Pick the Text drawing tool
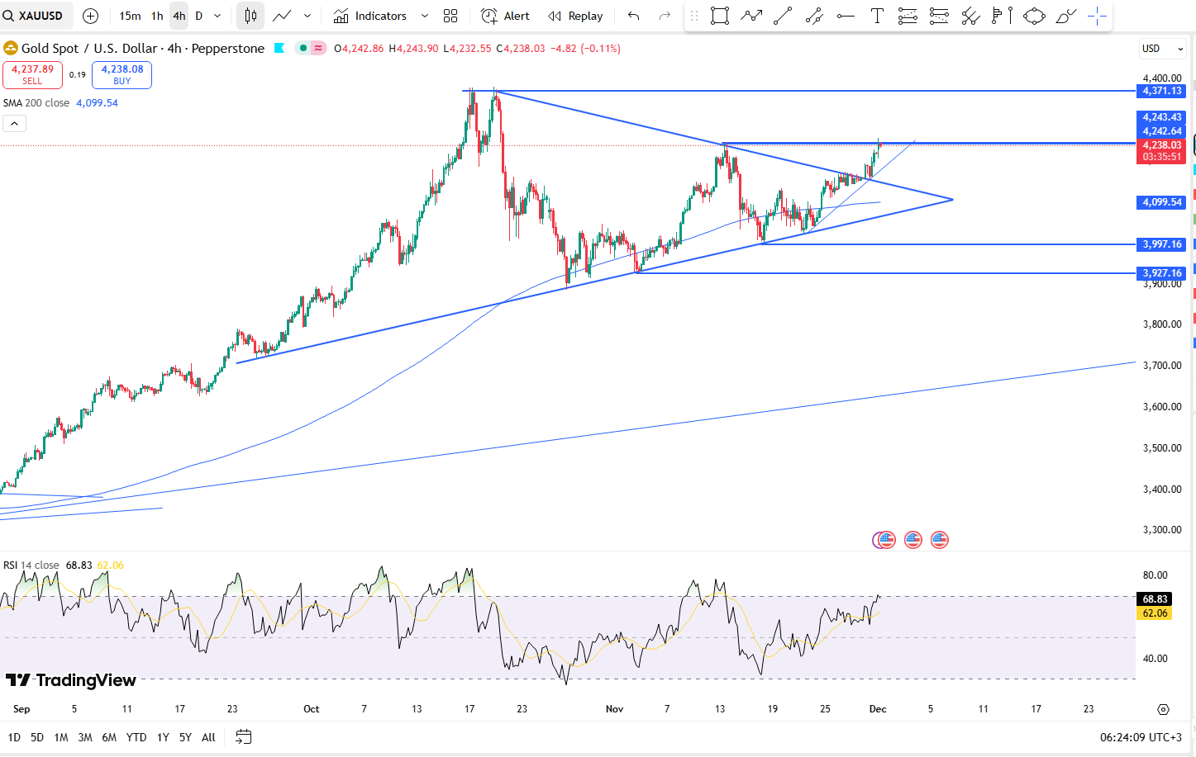Screen dimensions: 1196x757 coord(877,16)
